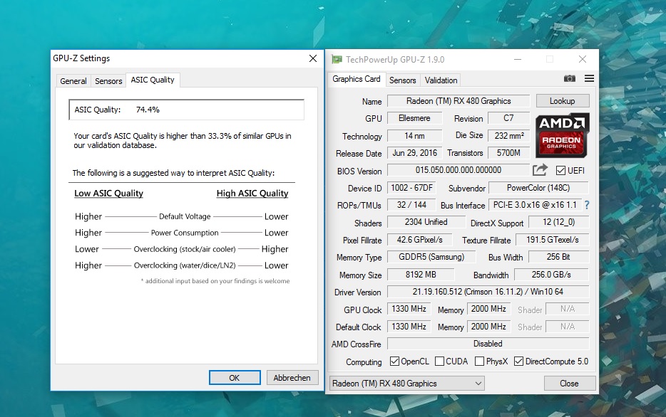Click the Texture Fillrate field 191.5 GTexel/s
Screen dimensions: 666x417
tap(553, 240)
